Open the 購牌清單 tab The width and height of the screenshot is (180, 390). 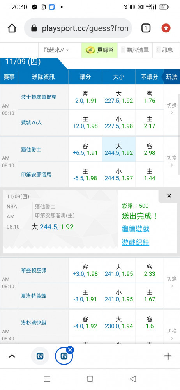point(135,50)
